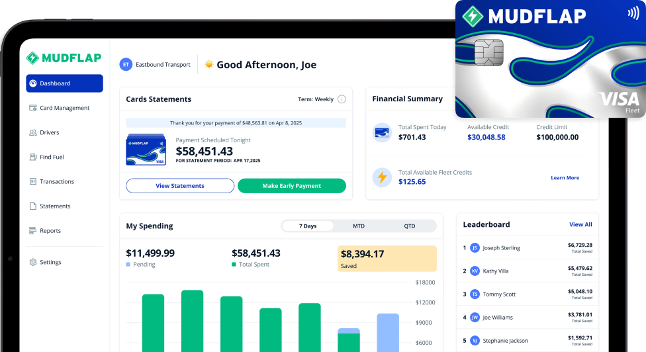Click the JS avatar for Joseph Sterling
The image size is (646, 352).
(x=475, y=248)
